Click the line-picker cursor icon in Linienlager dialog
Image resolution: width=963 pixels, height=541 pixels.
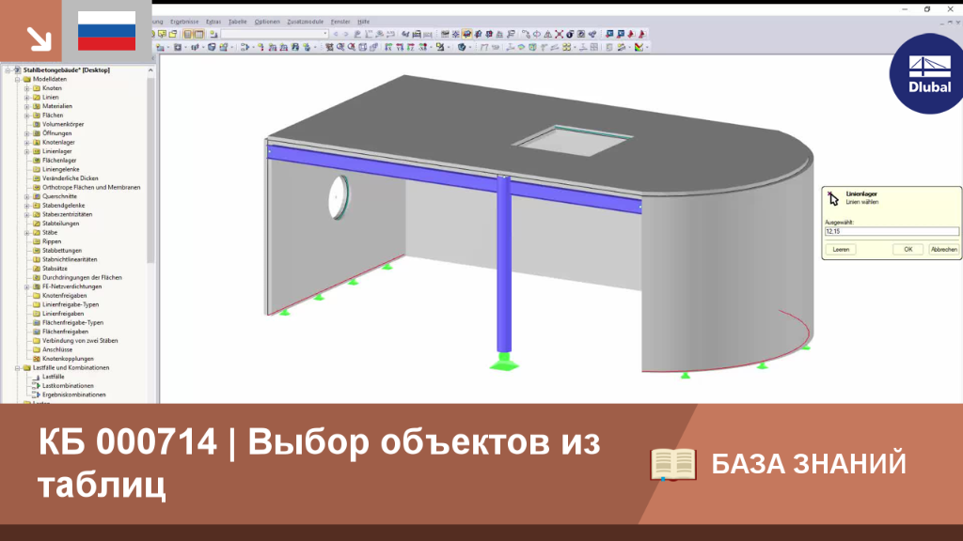(833, 197)
